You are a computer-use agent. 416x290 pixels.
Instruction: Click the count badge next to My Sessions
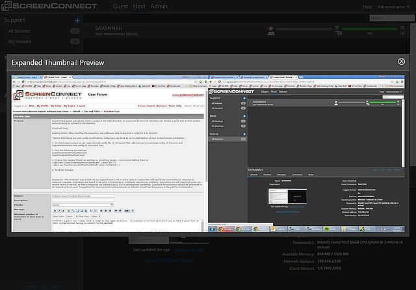(x=75, y=42)
